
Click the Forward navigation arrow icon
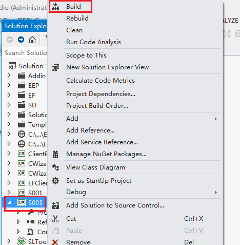[x=21, y=40]
